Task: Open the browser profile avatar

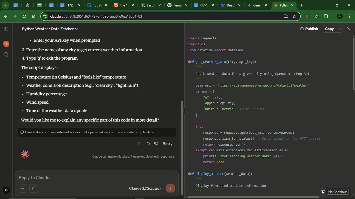Action: coord(340,16)
